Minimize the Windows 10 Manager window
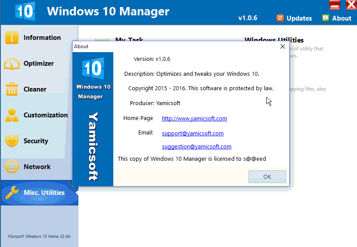 click(x=335, y=5)
